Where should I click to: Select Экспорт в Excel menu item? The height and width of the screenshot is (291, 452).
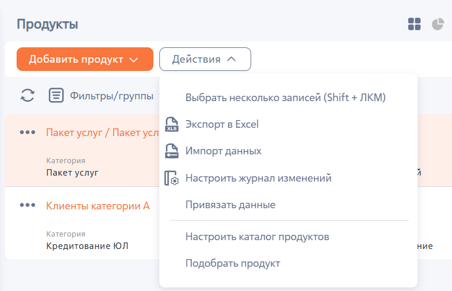[x=222, y=124]
